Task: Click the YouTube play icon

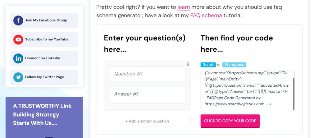Action: click(18, 39)
